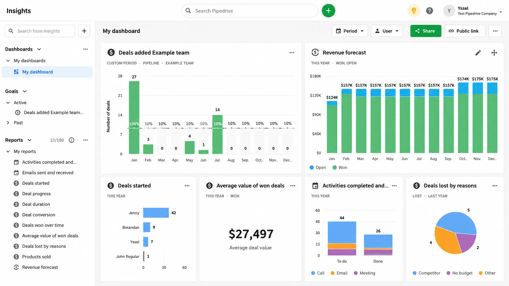
Task: Click the Revenue forecast widget icon
Action: 315,52
